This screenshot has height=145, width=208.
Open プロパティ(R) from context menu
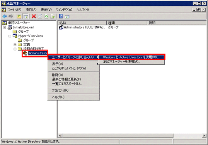(73, 91)
